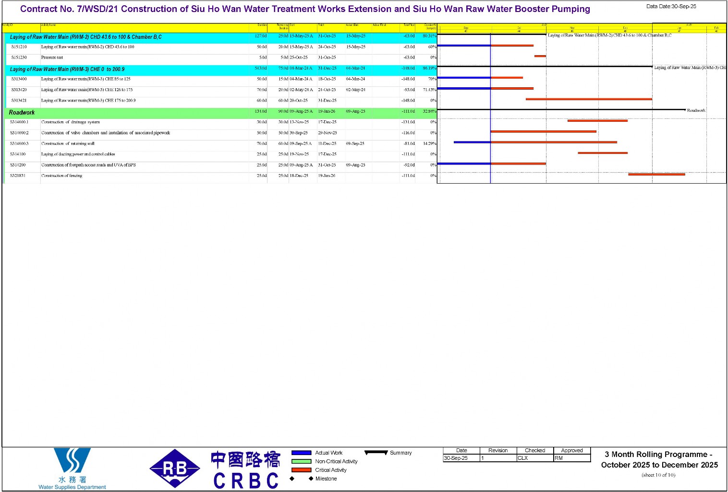Select the blue Actual Work legend swatch

302,453
